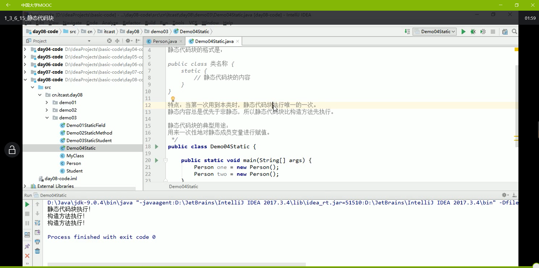
Task: Open Project view type dropdown
Action: tap(89, 41)
